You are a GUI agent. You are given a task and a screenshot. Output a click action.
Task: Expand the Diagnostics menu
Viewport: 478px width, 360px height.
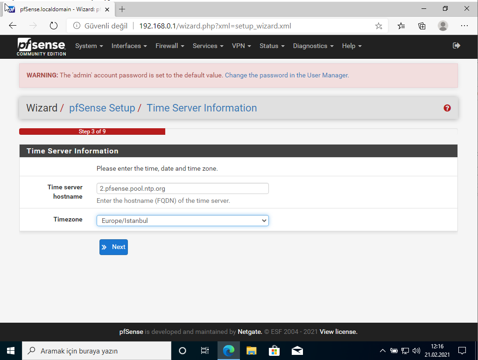[x=313, y=46]
